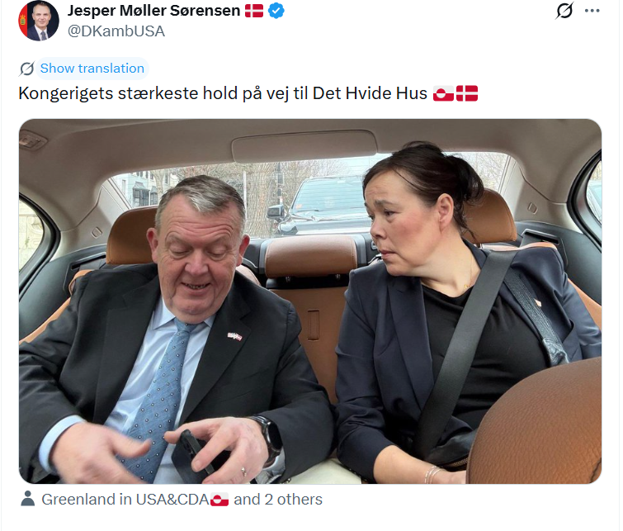
Task: Click the Greenland flag emoji in the post text
Action: coord(443,94)
